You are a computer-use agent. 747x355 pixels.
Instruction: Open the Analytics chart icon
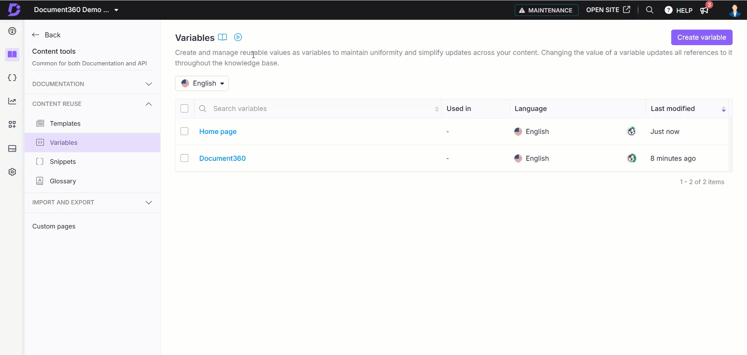12,101
